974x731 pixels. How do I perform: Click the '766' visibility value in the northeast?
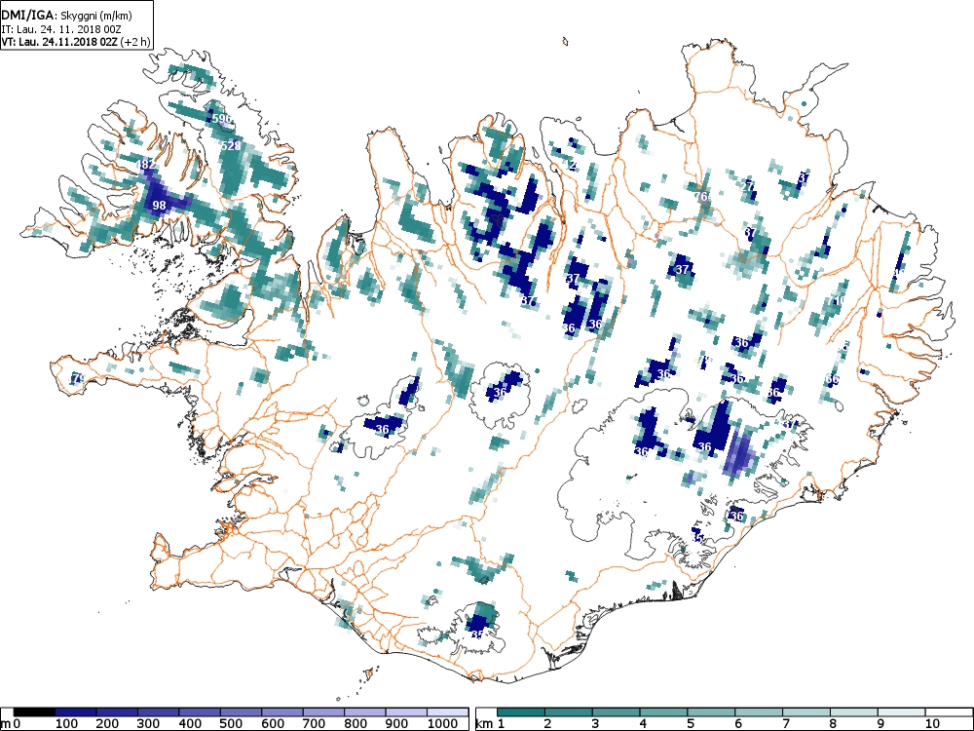pos(702,197)
